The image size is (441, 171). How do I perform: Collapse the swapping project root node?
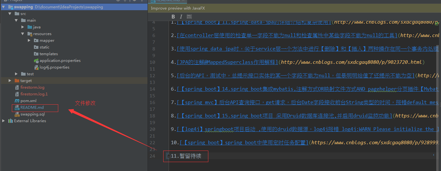(4, 7)
